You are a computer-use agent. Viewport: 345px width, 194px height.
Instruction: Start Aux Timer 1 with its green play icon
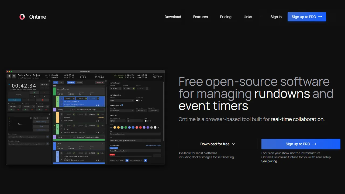coord(11,109)
